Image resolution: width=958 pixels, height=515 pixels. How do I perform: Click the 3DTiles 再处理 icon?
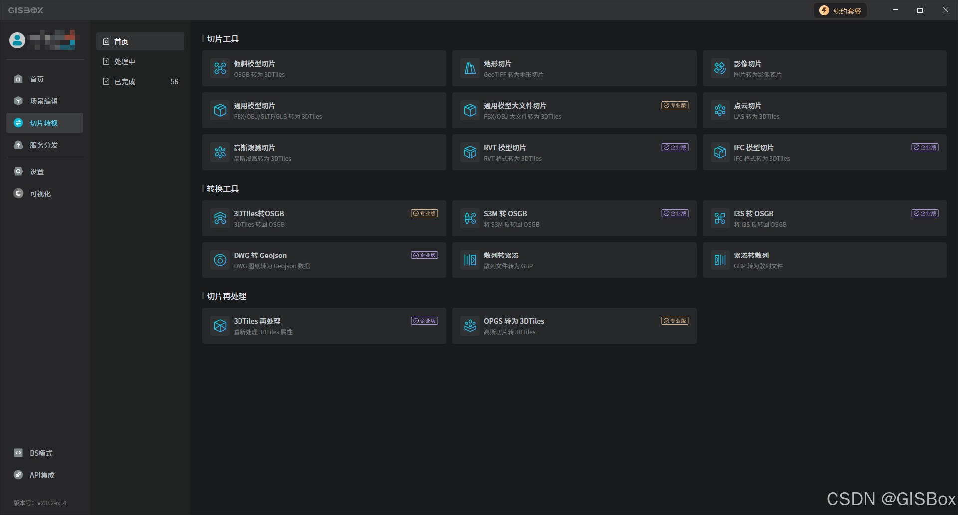220,326
